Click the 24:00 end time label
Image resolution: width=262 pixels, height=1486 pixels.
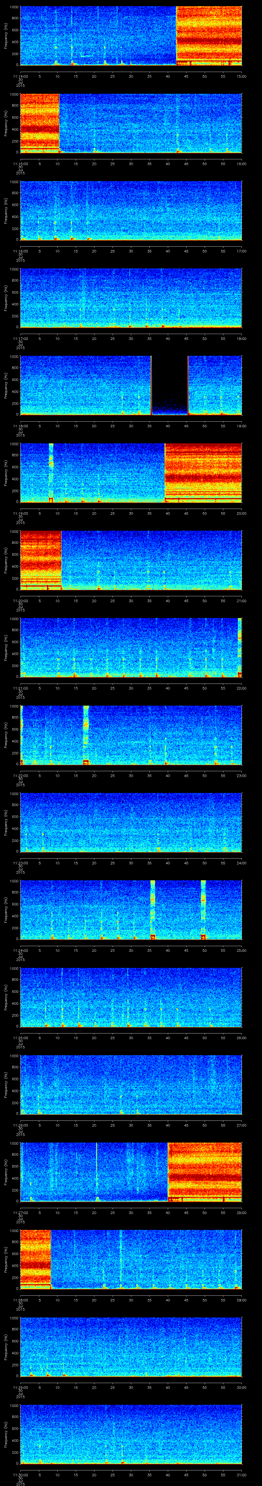coord(241,863)
